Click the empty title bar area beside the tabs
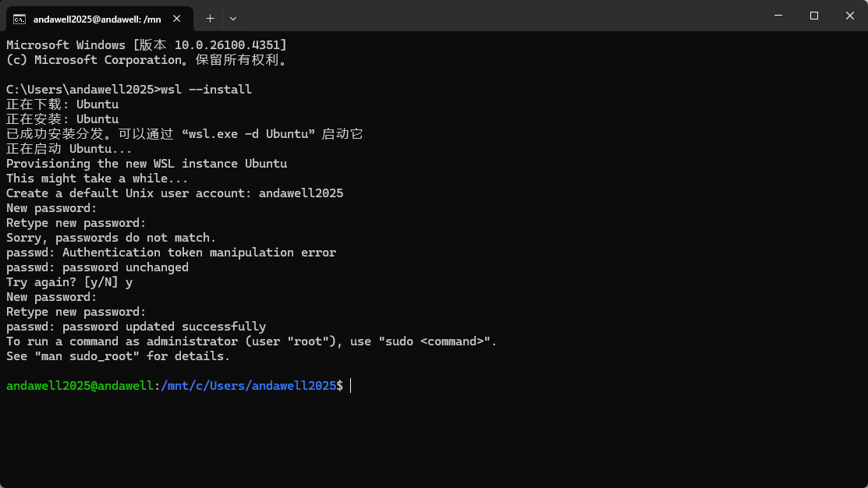868x488 pixels. tap(498, 16)
